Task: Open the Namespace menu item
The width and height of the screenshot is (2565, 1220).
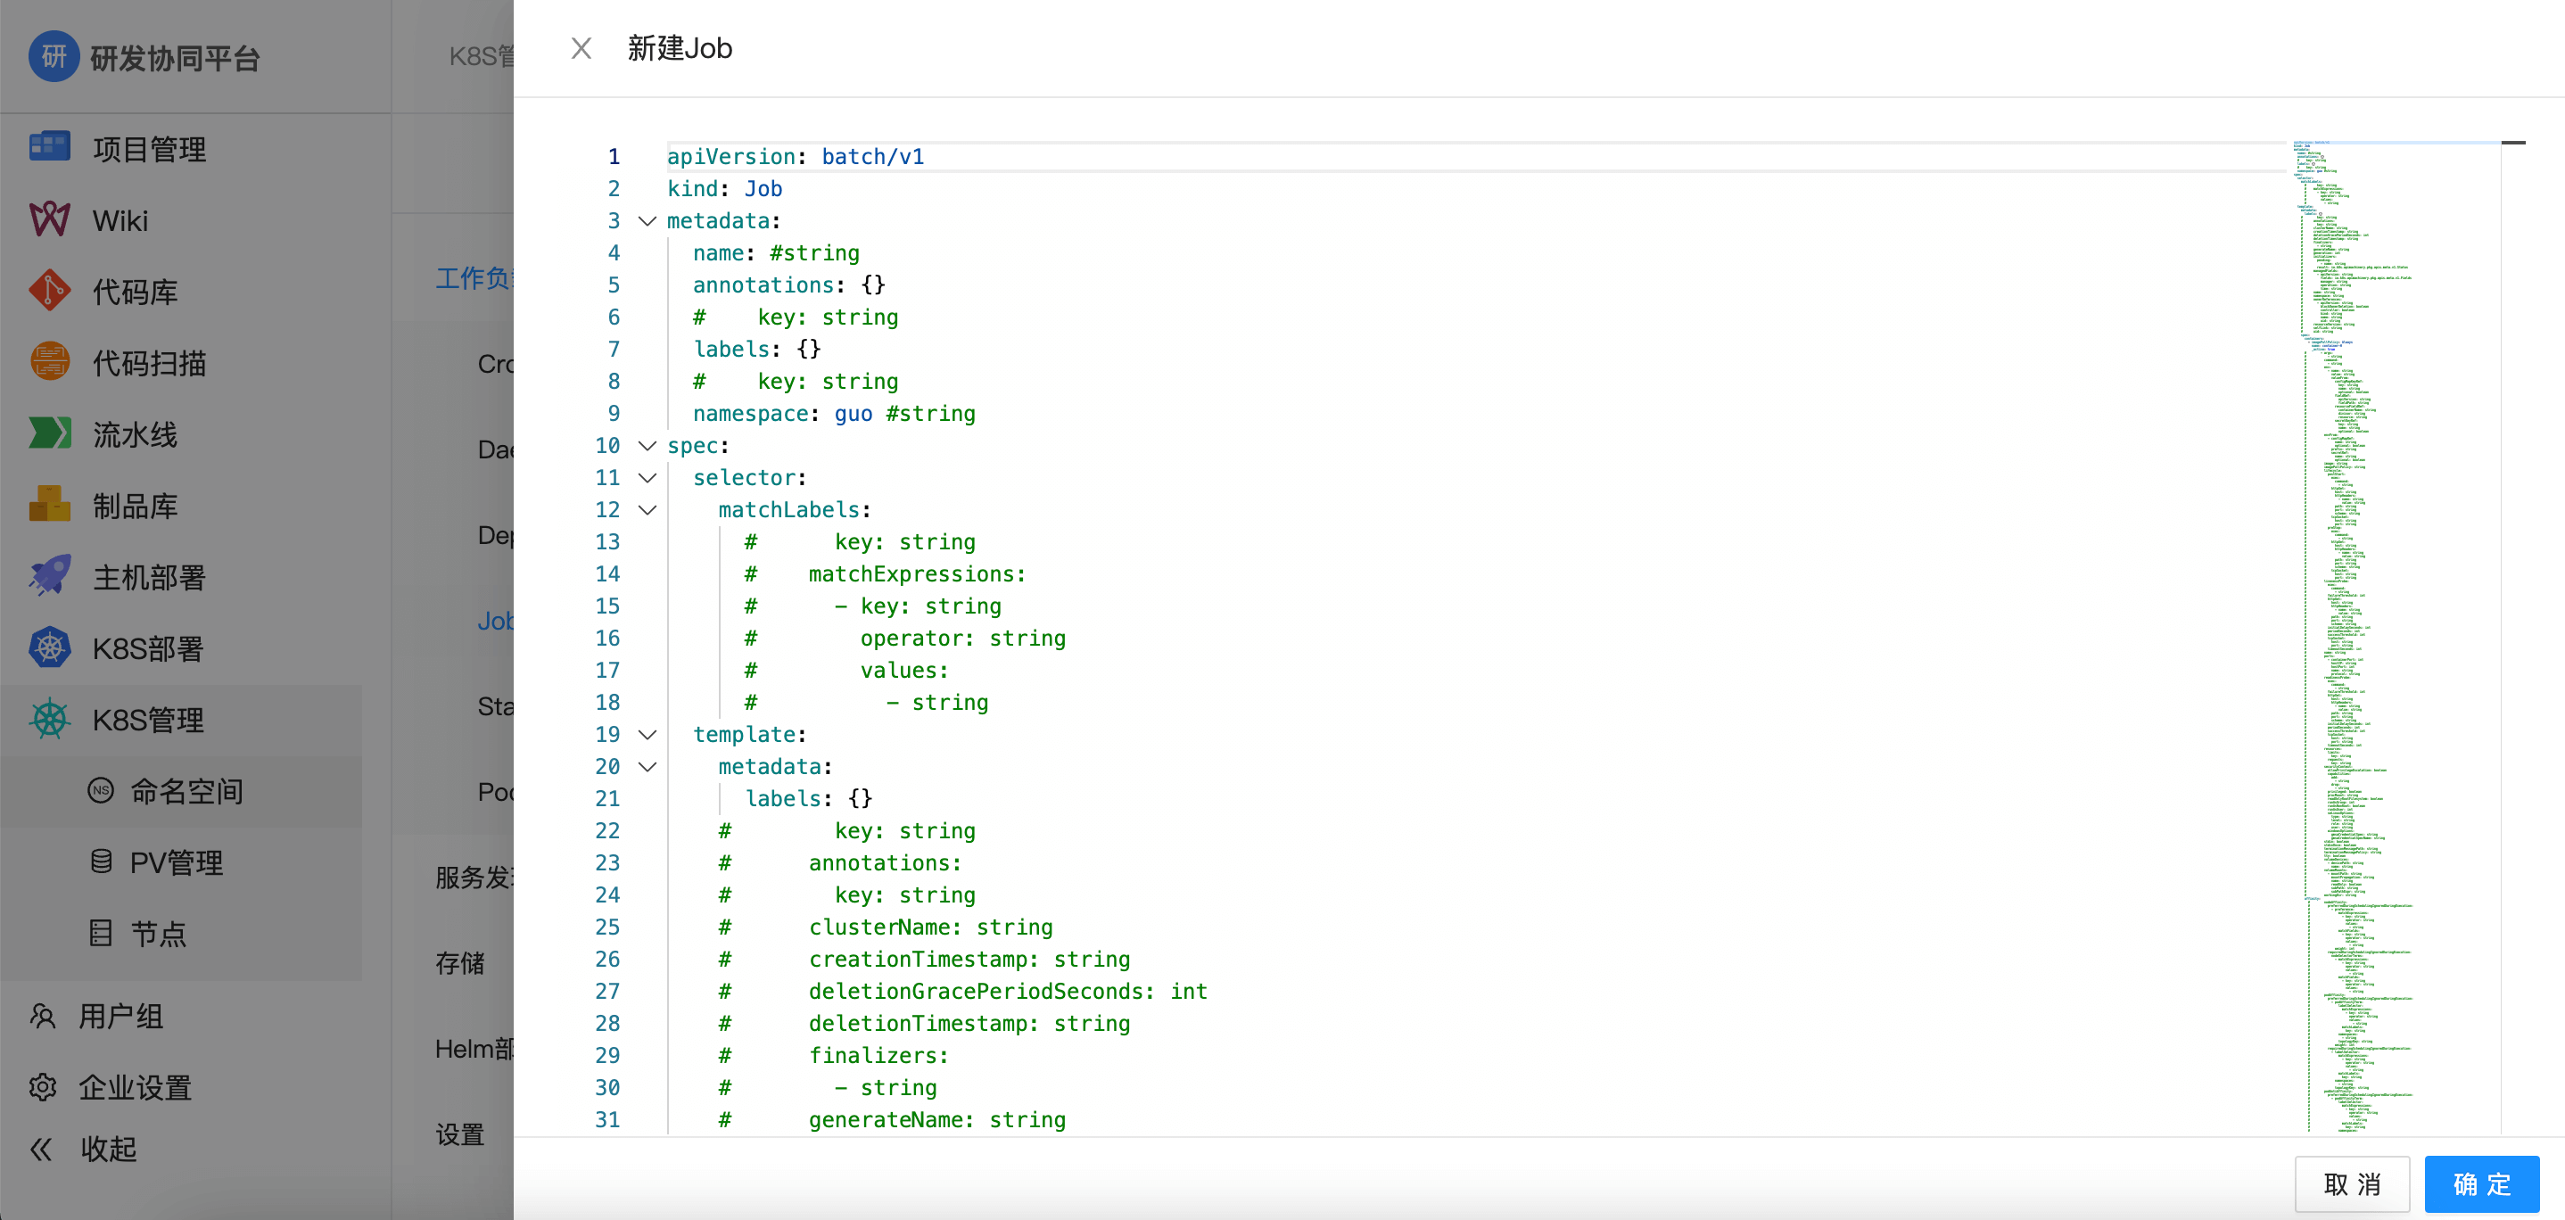Action: pyautogui.click(x=186, y=791)
